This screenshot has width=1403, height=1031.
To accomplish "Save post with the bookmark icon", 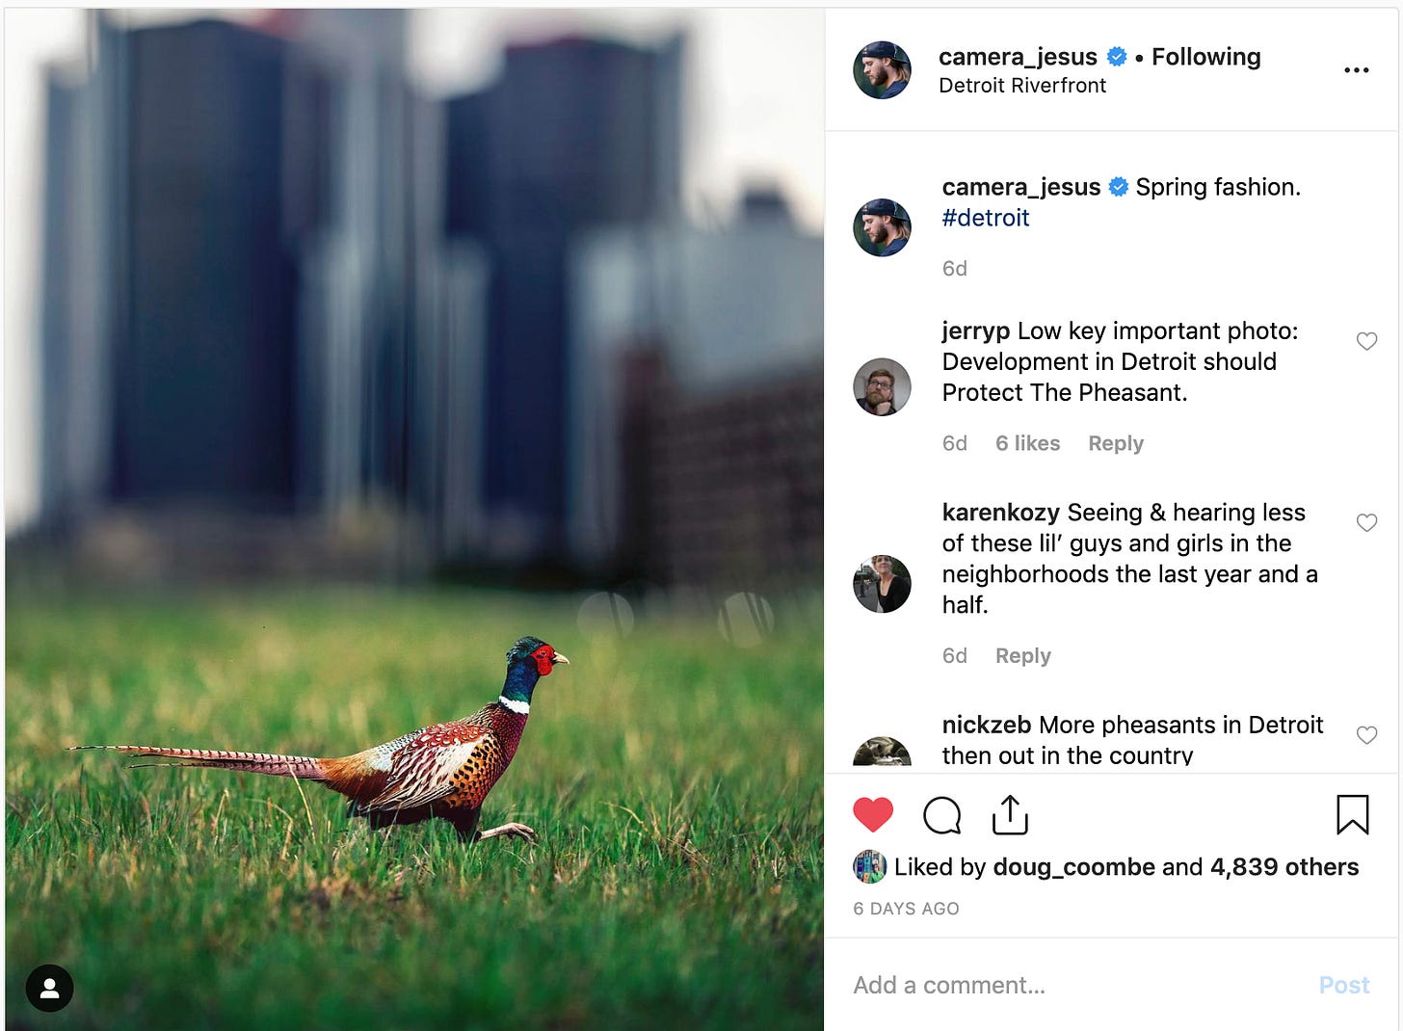I will point(1352,815).
